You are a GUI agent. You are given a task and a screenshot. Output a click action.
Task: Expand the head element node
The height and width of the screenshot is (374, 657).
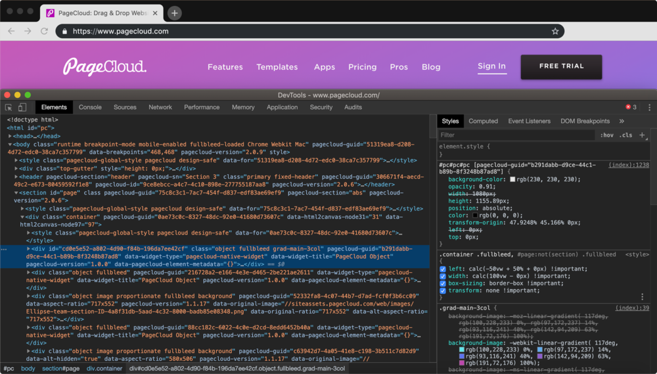(x=10, y=136)
